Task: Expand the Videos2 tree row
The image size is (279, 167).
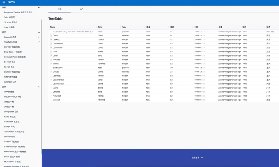Action: (x=51, y=100)
